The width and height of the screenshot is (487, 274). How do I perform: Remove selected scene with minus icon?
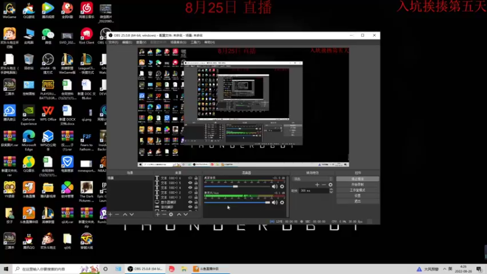point(117,214)
